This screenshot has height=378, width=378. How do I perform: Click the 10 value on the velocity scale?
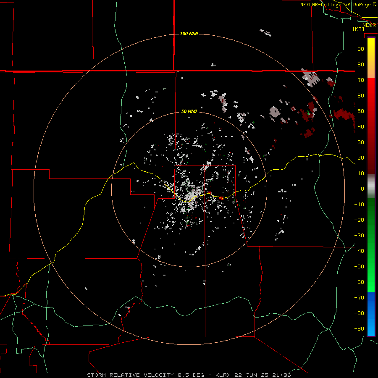(361, 173)
